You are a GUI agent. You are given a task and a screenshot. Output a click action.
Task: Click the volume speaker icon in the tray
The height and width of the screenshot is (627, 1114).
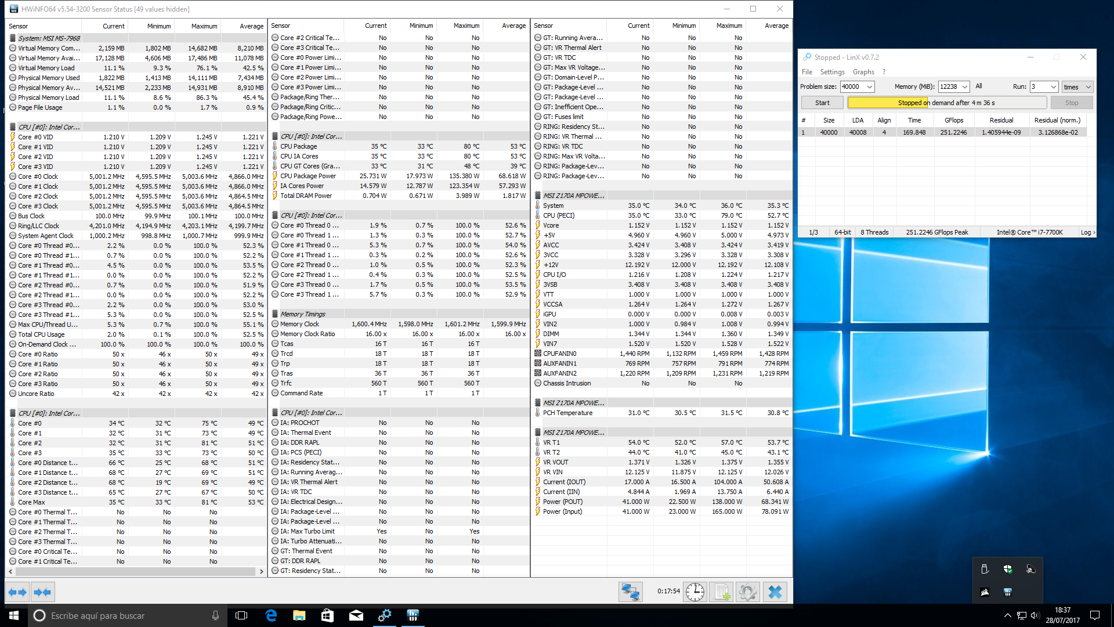coord(1035,615)
